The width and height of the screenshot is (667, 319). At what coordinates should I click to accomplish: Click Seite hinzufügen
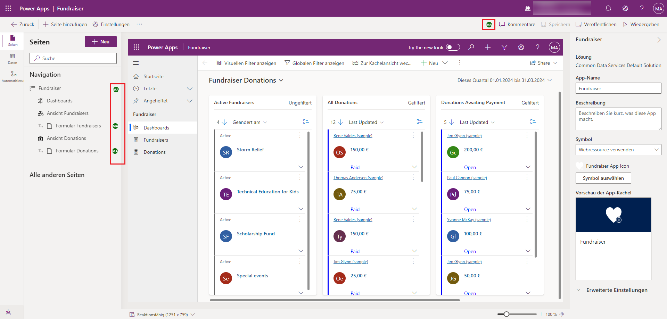(x=65, y=24)
